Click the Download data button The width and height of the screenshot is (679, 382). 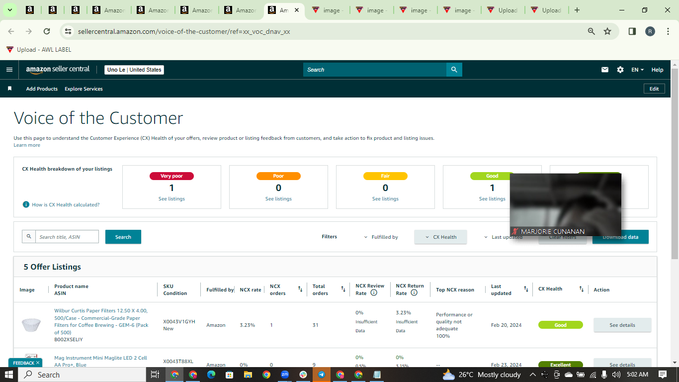pyautogui.click(x=620, y=237)
